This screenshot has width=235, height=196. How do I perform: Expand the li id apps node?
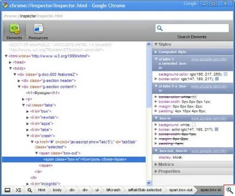pyautogui.click(x=28, y=124)
